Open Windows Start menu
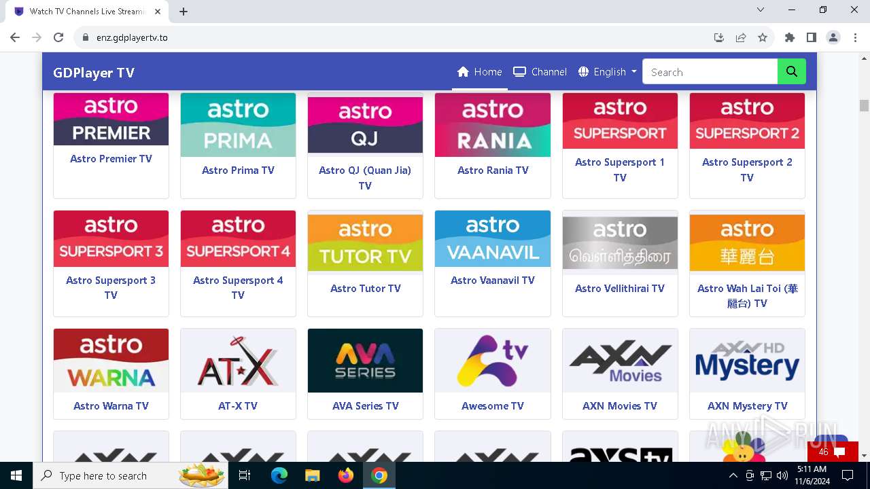Viewport: 870px width, 489px height. coord(16,475)
